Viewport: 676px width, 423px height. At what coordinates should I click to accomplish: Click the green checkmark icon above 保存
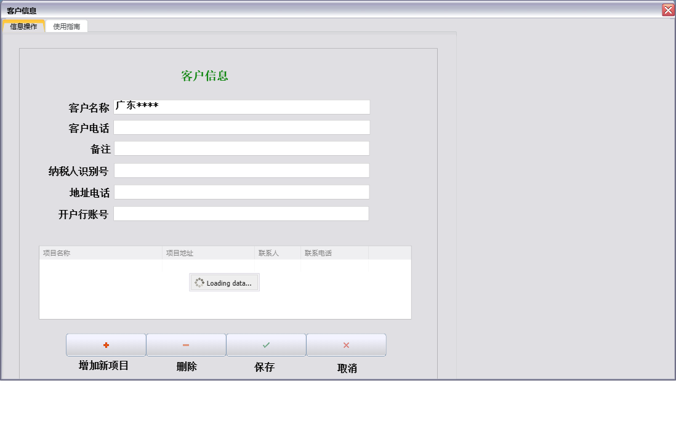point(266,344)
